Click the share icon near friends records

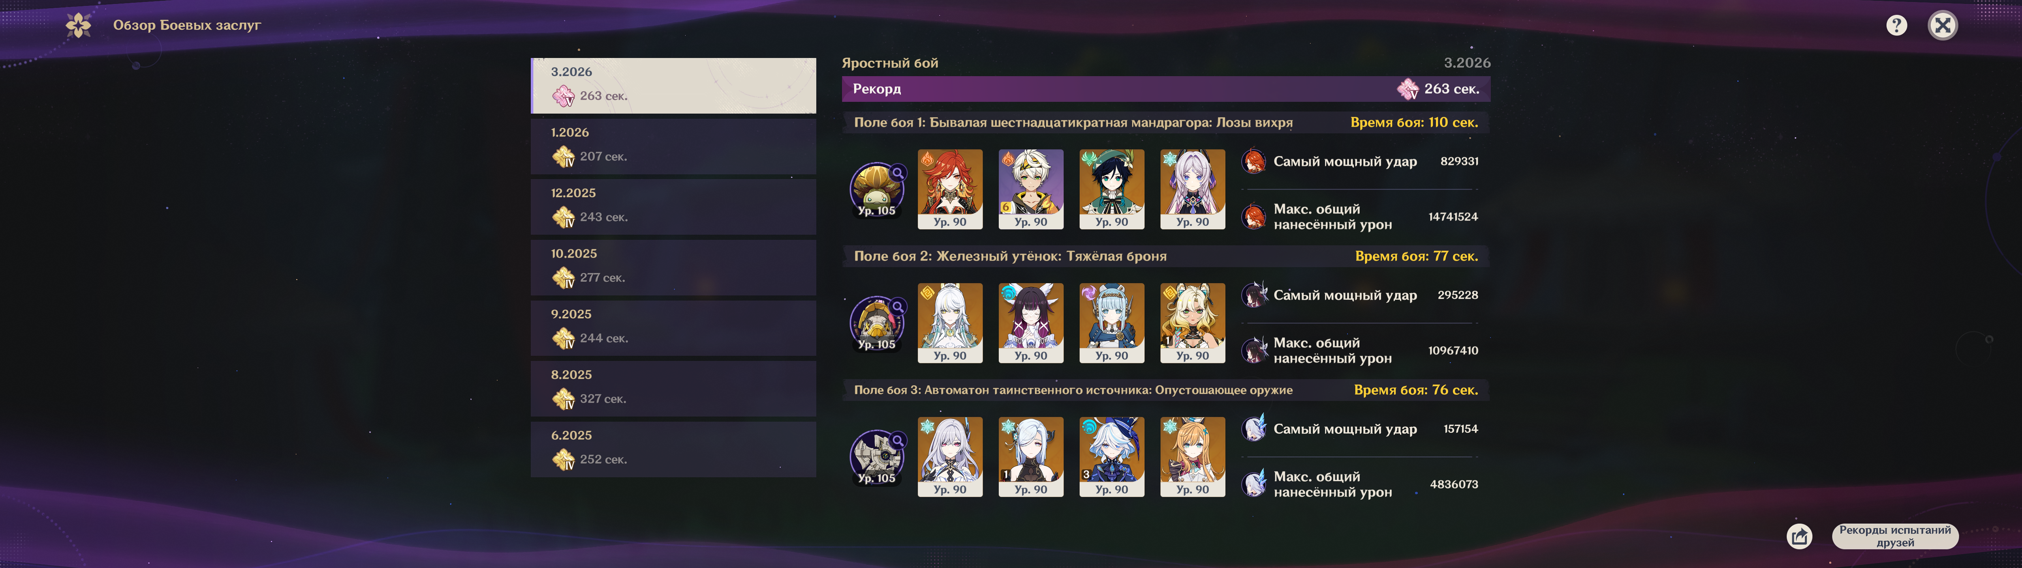(1799, 536)
